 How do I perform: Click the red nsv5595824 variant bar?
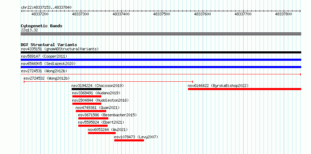tap(93, 126)
